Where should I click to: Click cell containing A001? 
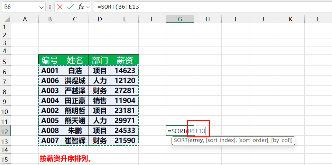tap(50, 71)
